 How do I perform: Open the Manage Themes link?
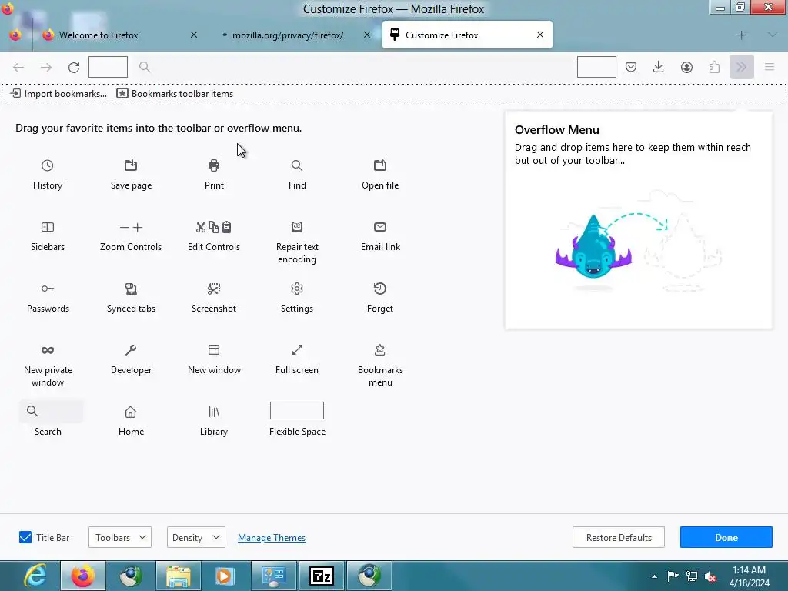click(272, 538)
